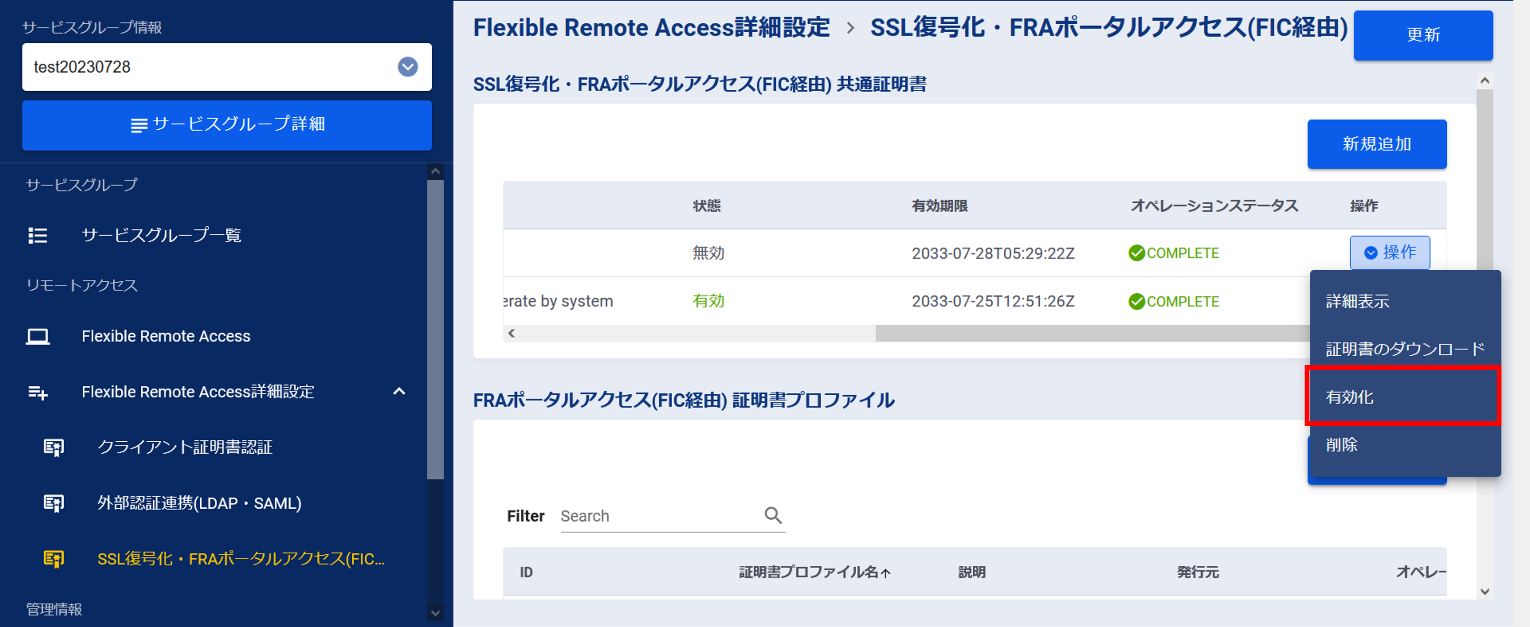Click the certificate icon next to クライアント証明書認証
1530x627 pixels.
click(53, 447)
